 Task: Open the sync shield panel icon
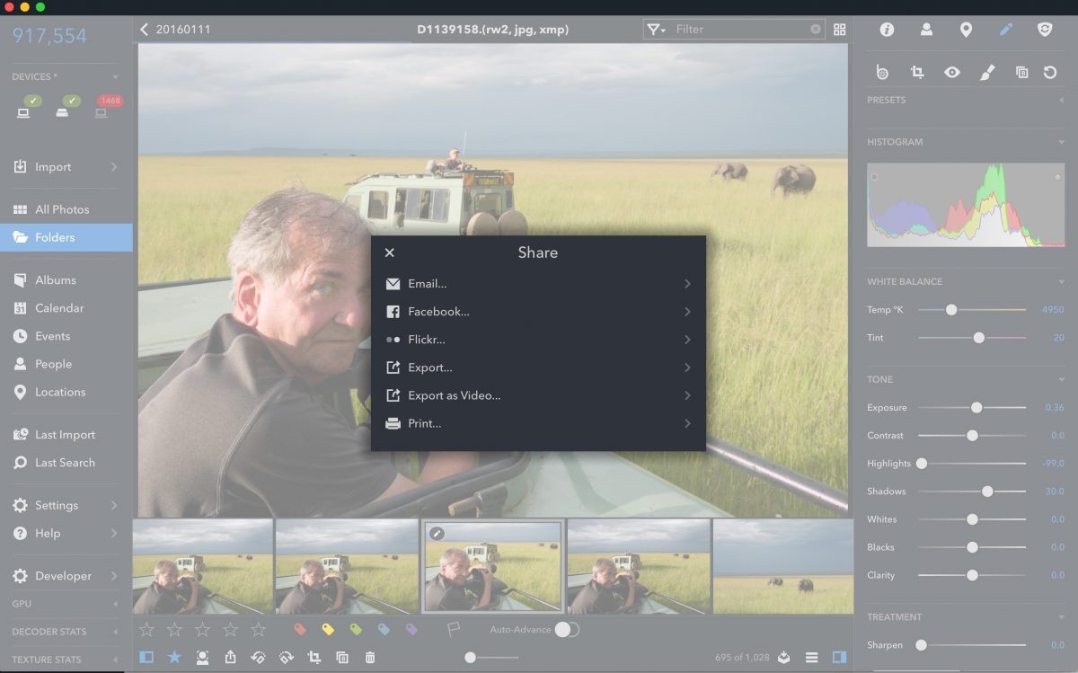click(x=1045, y=30)
